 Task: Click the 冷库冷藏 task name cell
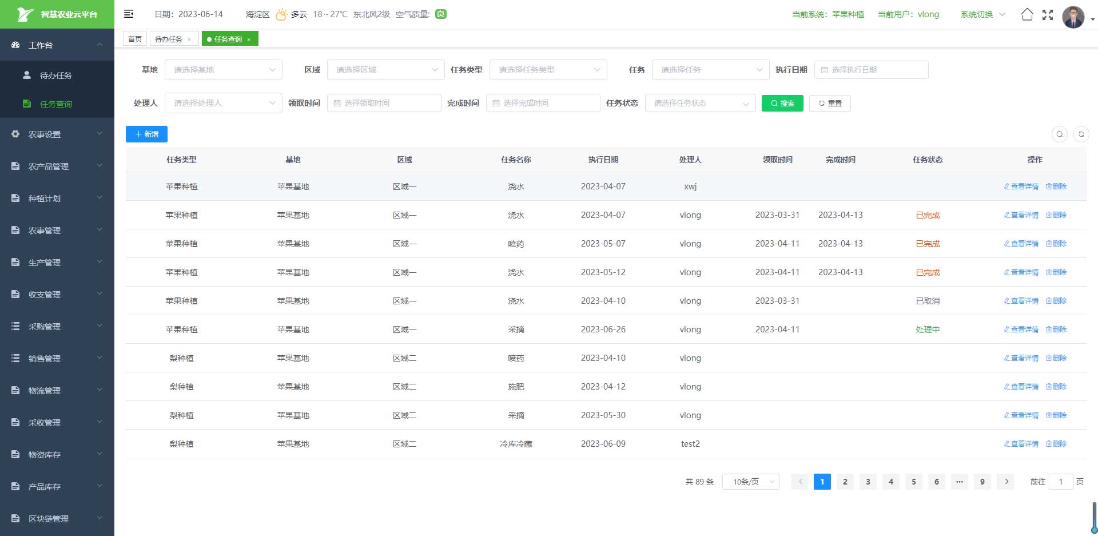point(516,444)
